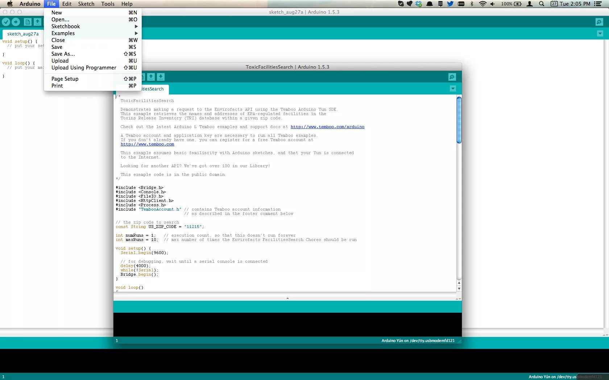Switch to the sketch_aug27a tab
This screenshot has width=609, height=380.
pos(22,34)
